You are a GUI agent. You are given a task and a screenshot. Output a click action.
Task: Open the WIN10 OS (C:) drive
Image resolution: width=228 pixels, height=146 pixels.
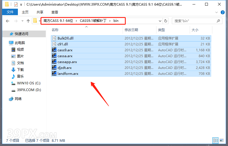coord(29,83)
